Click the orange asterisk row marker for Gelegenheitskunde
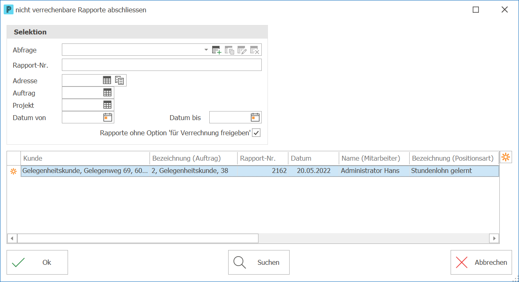Image resolution: width=519 pixels, height=282 pixels. tap(14, 171)
